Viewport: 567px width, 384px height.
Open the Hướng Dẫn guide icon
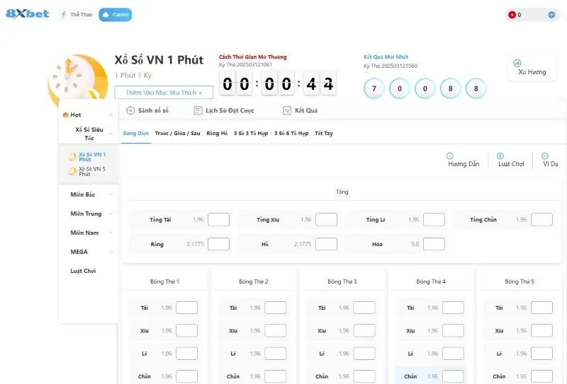coord(449,156)
